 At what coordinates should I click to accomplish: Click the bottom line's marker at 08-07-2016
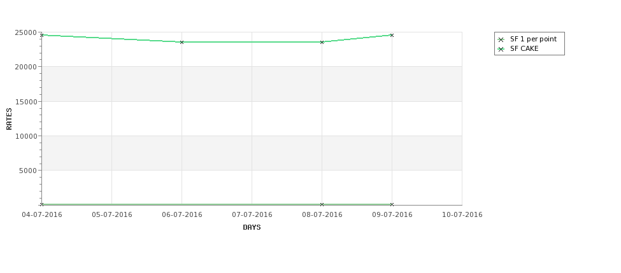(322, 204)
